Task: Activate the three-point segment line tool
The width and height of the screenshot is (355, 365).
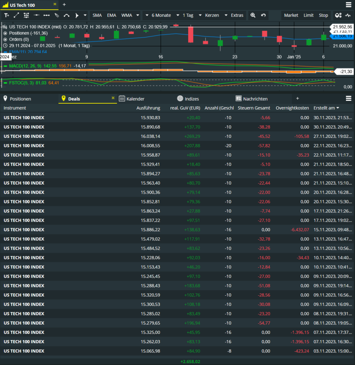Action: tap(46, 15)
